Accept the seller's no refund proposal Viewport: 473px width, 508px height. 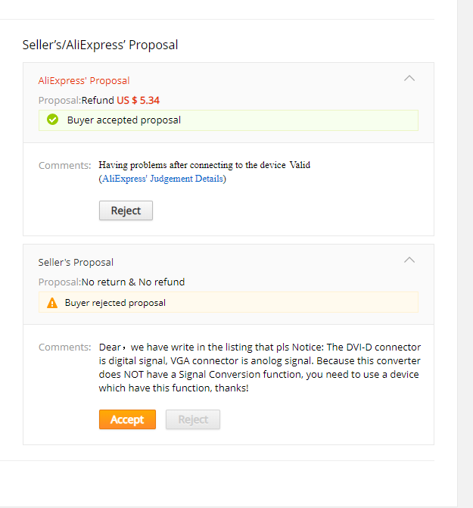(127, 419)
